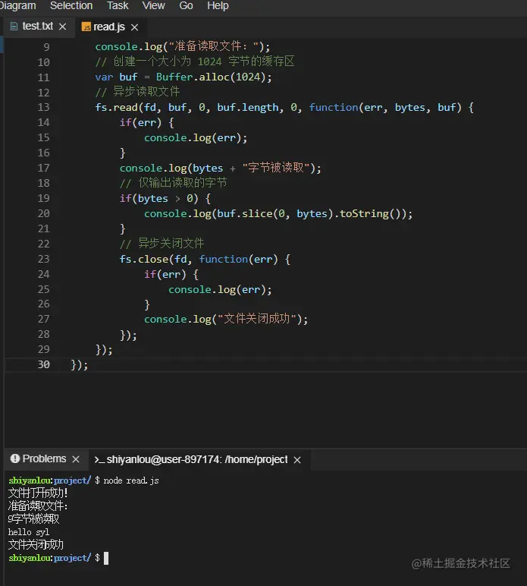Click the JS file icon on read.js tab
This screenshot has height=586, width=527.
pos(86,27)
